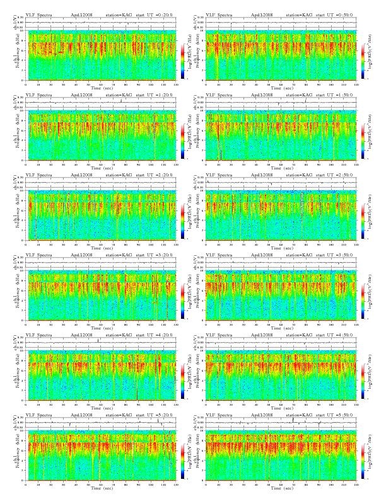The image size is (386, 499).
Task: Click 'station=KAG' text in the 1:20:0 plot title
Action: coord(119,95)
